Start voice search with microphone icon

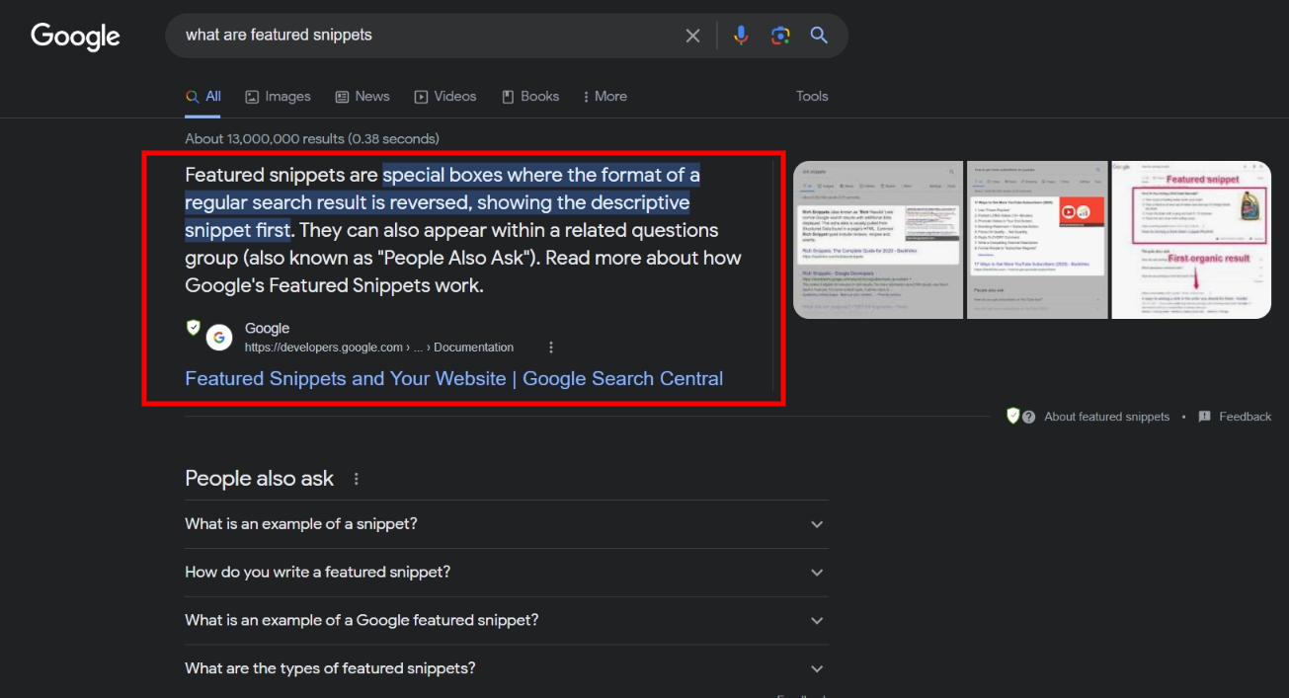pos(741,36)
